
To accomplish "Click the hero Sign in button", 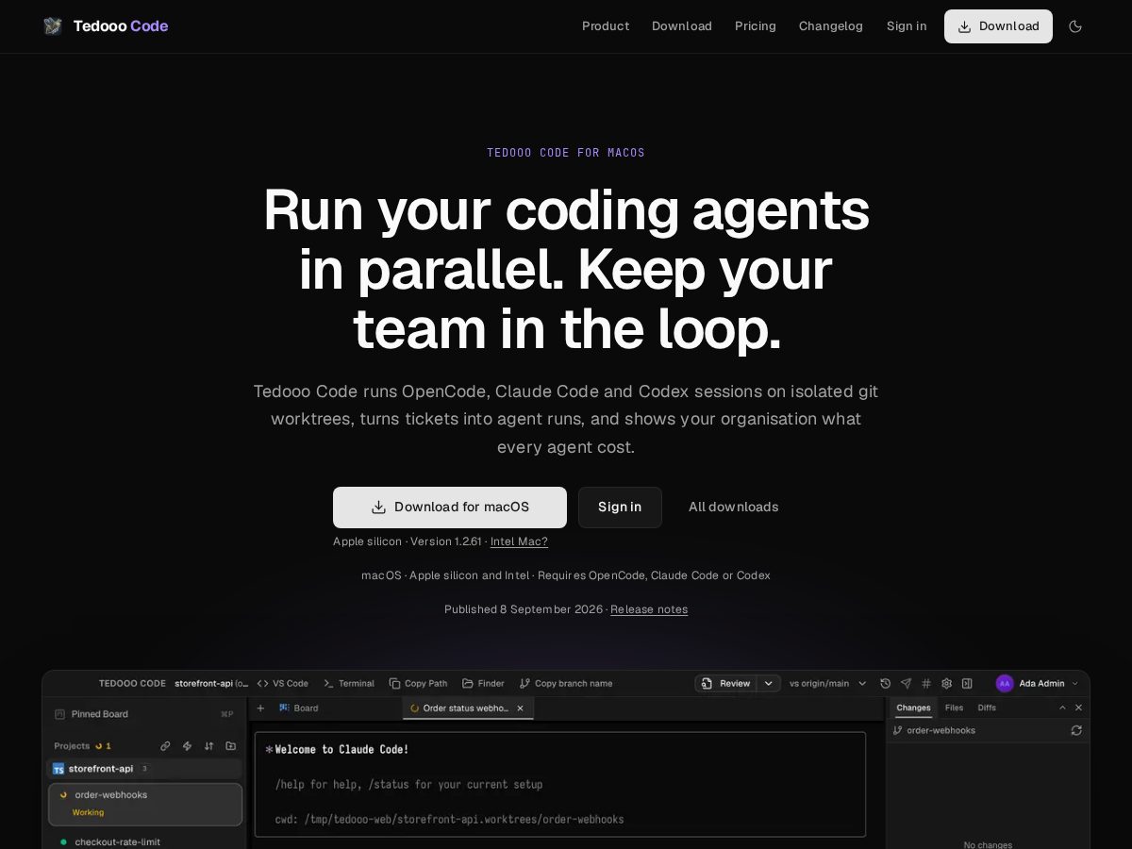I will [620, 508].
